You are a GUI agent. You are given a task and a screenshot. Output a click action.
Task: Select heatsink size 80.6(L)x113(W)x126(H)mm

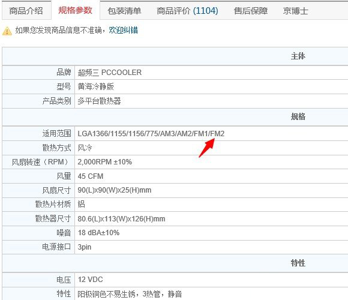point(121,219)
